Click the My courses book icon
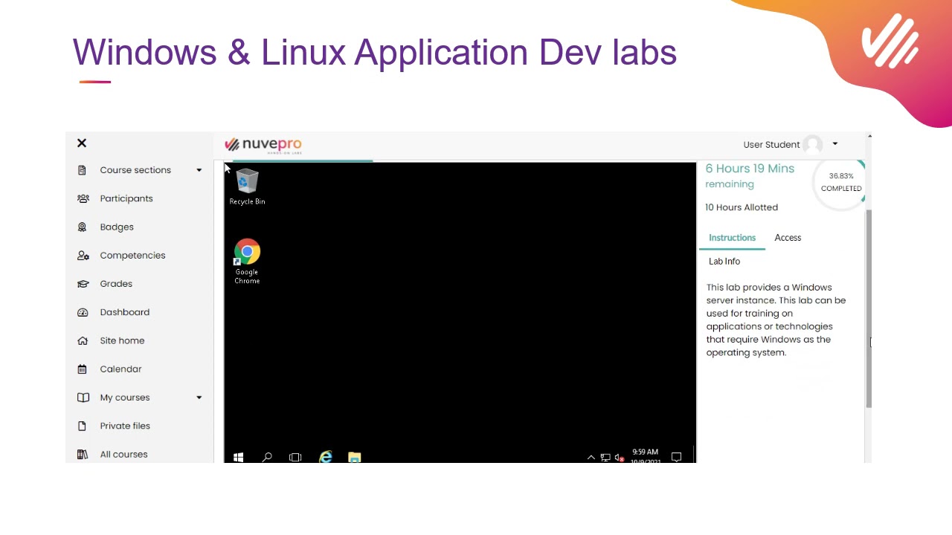 (83, 398)
